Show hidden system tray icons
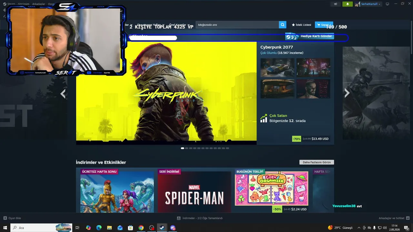 click(359, 228)
